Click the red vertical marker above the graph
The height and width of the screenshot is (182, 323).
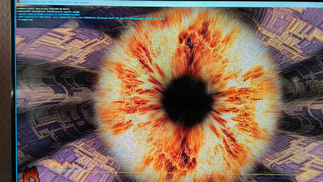(x=47, y=161)
